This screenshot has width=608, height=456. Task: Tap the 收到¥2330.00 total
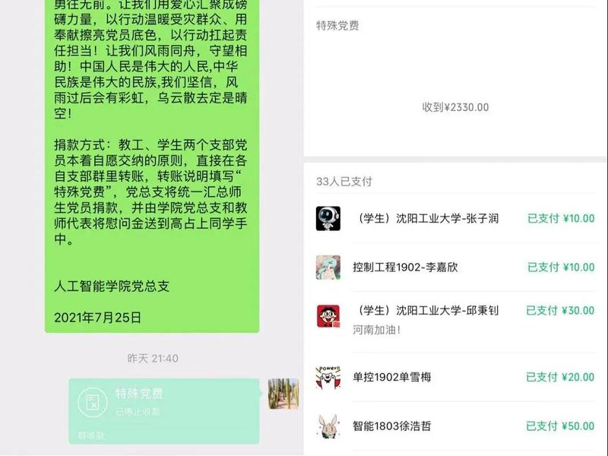pyautogui.click(x=455, y=107)
